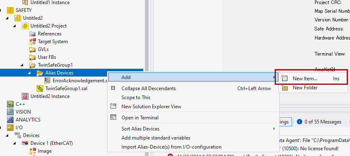The image size is (350, 156).
Task: Click the GVLs folder icon
Action: (33, 49)
